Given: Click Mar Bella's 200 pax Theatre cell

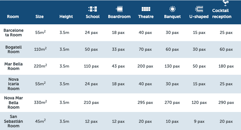Looking at the screenshot, I should pyautogui.click(x=146, y=66).
